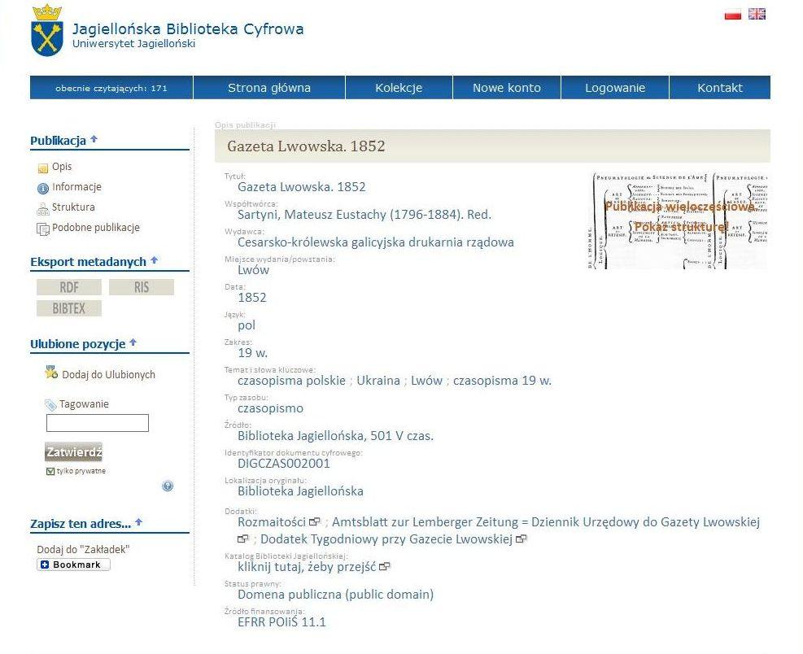
Task: Click the star icon beside Dodaj do Ulubionych
Action: [x=51, y=373]
